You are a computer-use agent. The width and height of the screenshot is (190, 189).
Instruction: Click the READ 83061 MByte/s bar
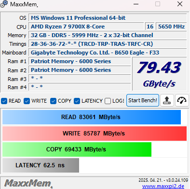click(92, 117)
